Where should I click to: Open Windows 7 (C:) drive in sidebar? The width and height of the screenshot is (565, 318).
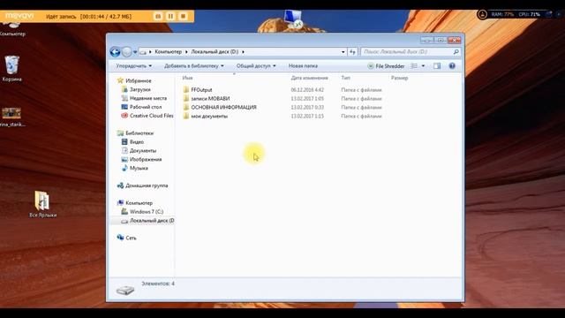(x=147, y=212)
